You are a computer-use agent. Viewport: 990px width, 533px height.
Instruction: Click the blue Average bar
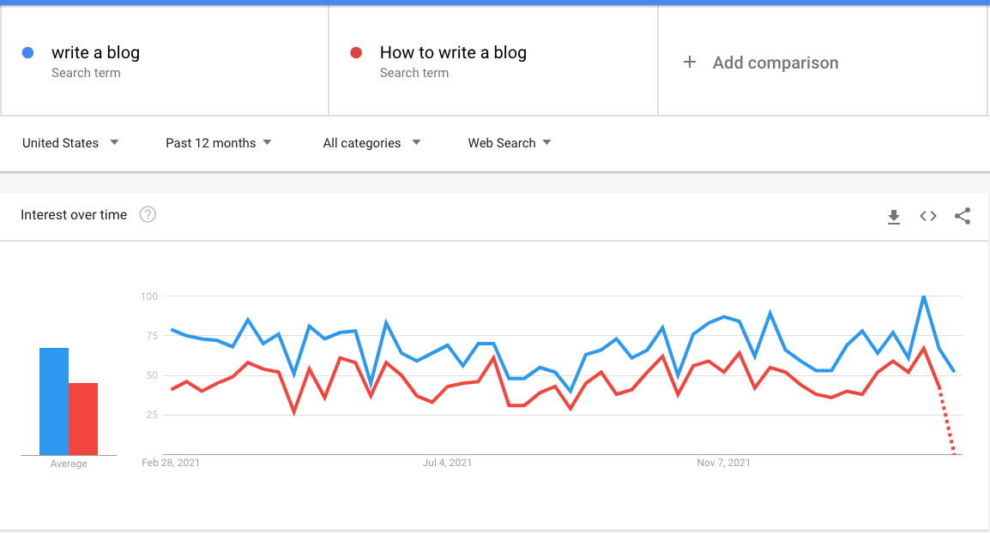point(54,401)
